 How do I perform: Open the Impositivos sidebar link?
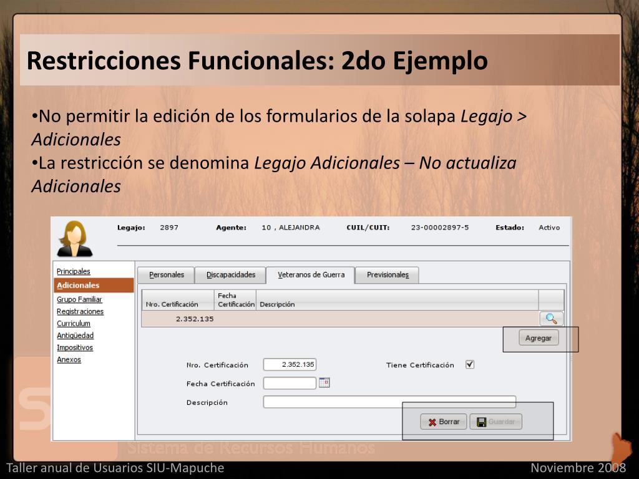click(75, 347)
